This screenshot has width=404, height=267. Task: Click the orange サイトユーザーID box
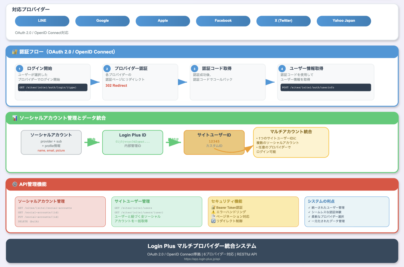[214, 142]
